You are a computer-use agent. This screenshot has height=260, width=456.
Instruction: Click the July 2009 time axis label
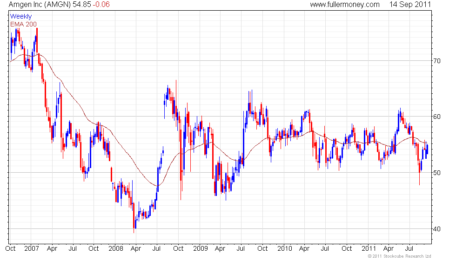coord(241,249)
